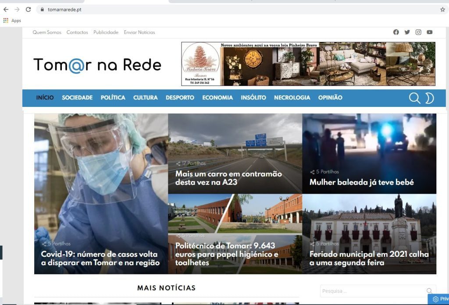449x305 pixels.
Task: Open Covid-19 número de casos article headline
Action: click(100, 259)
